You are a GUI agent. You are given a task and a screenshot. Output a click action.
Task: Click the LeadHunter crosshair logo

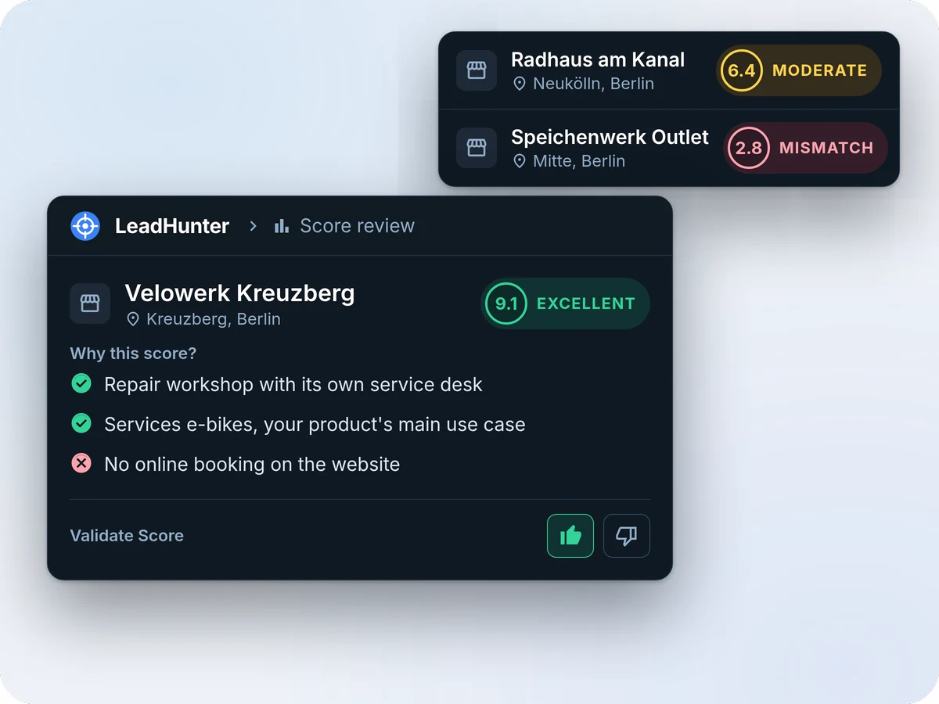(85, 226)
